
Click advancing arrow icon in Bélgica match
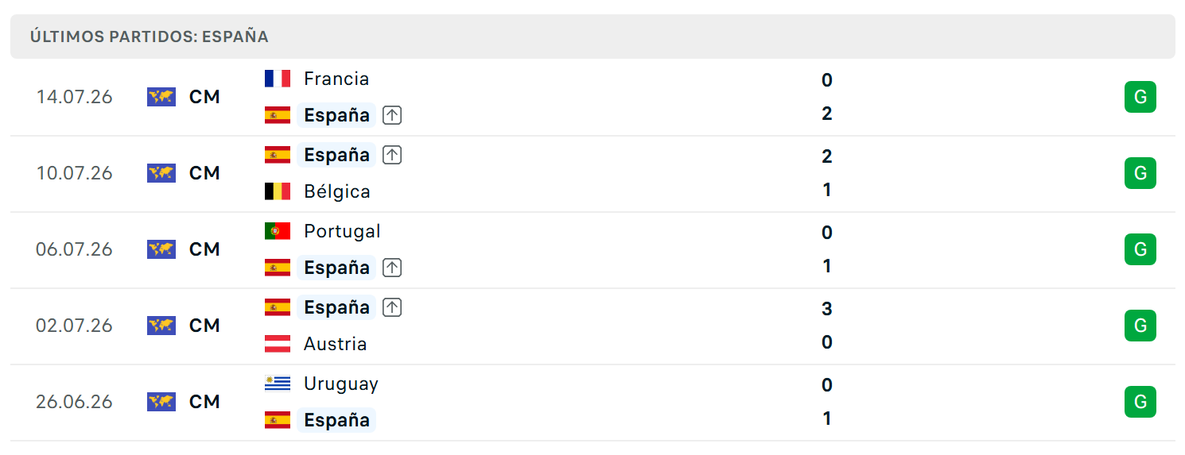tap(392, 155)
